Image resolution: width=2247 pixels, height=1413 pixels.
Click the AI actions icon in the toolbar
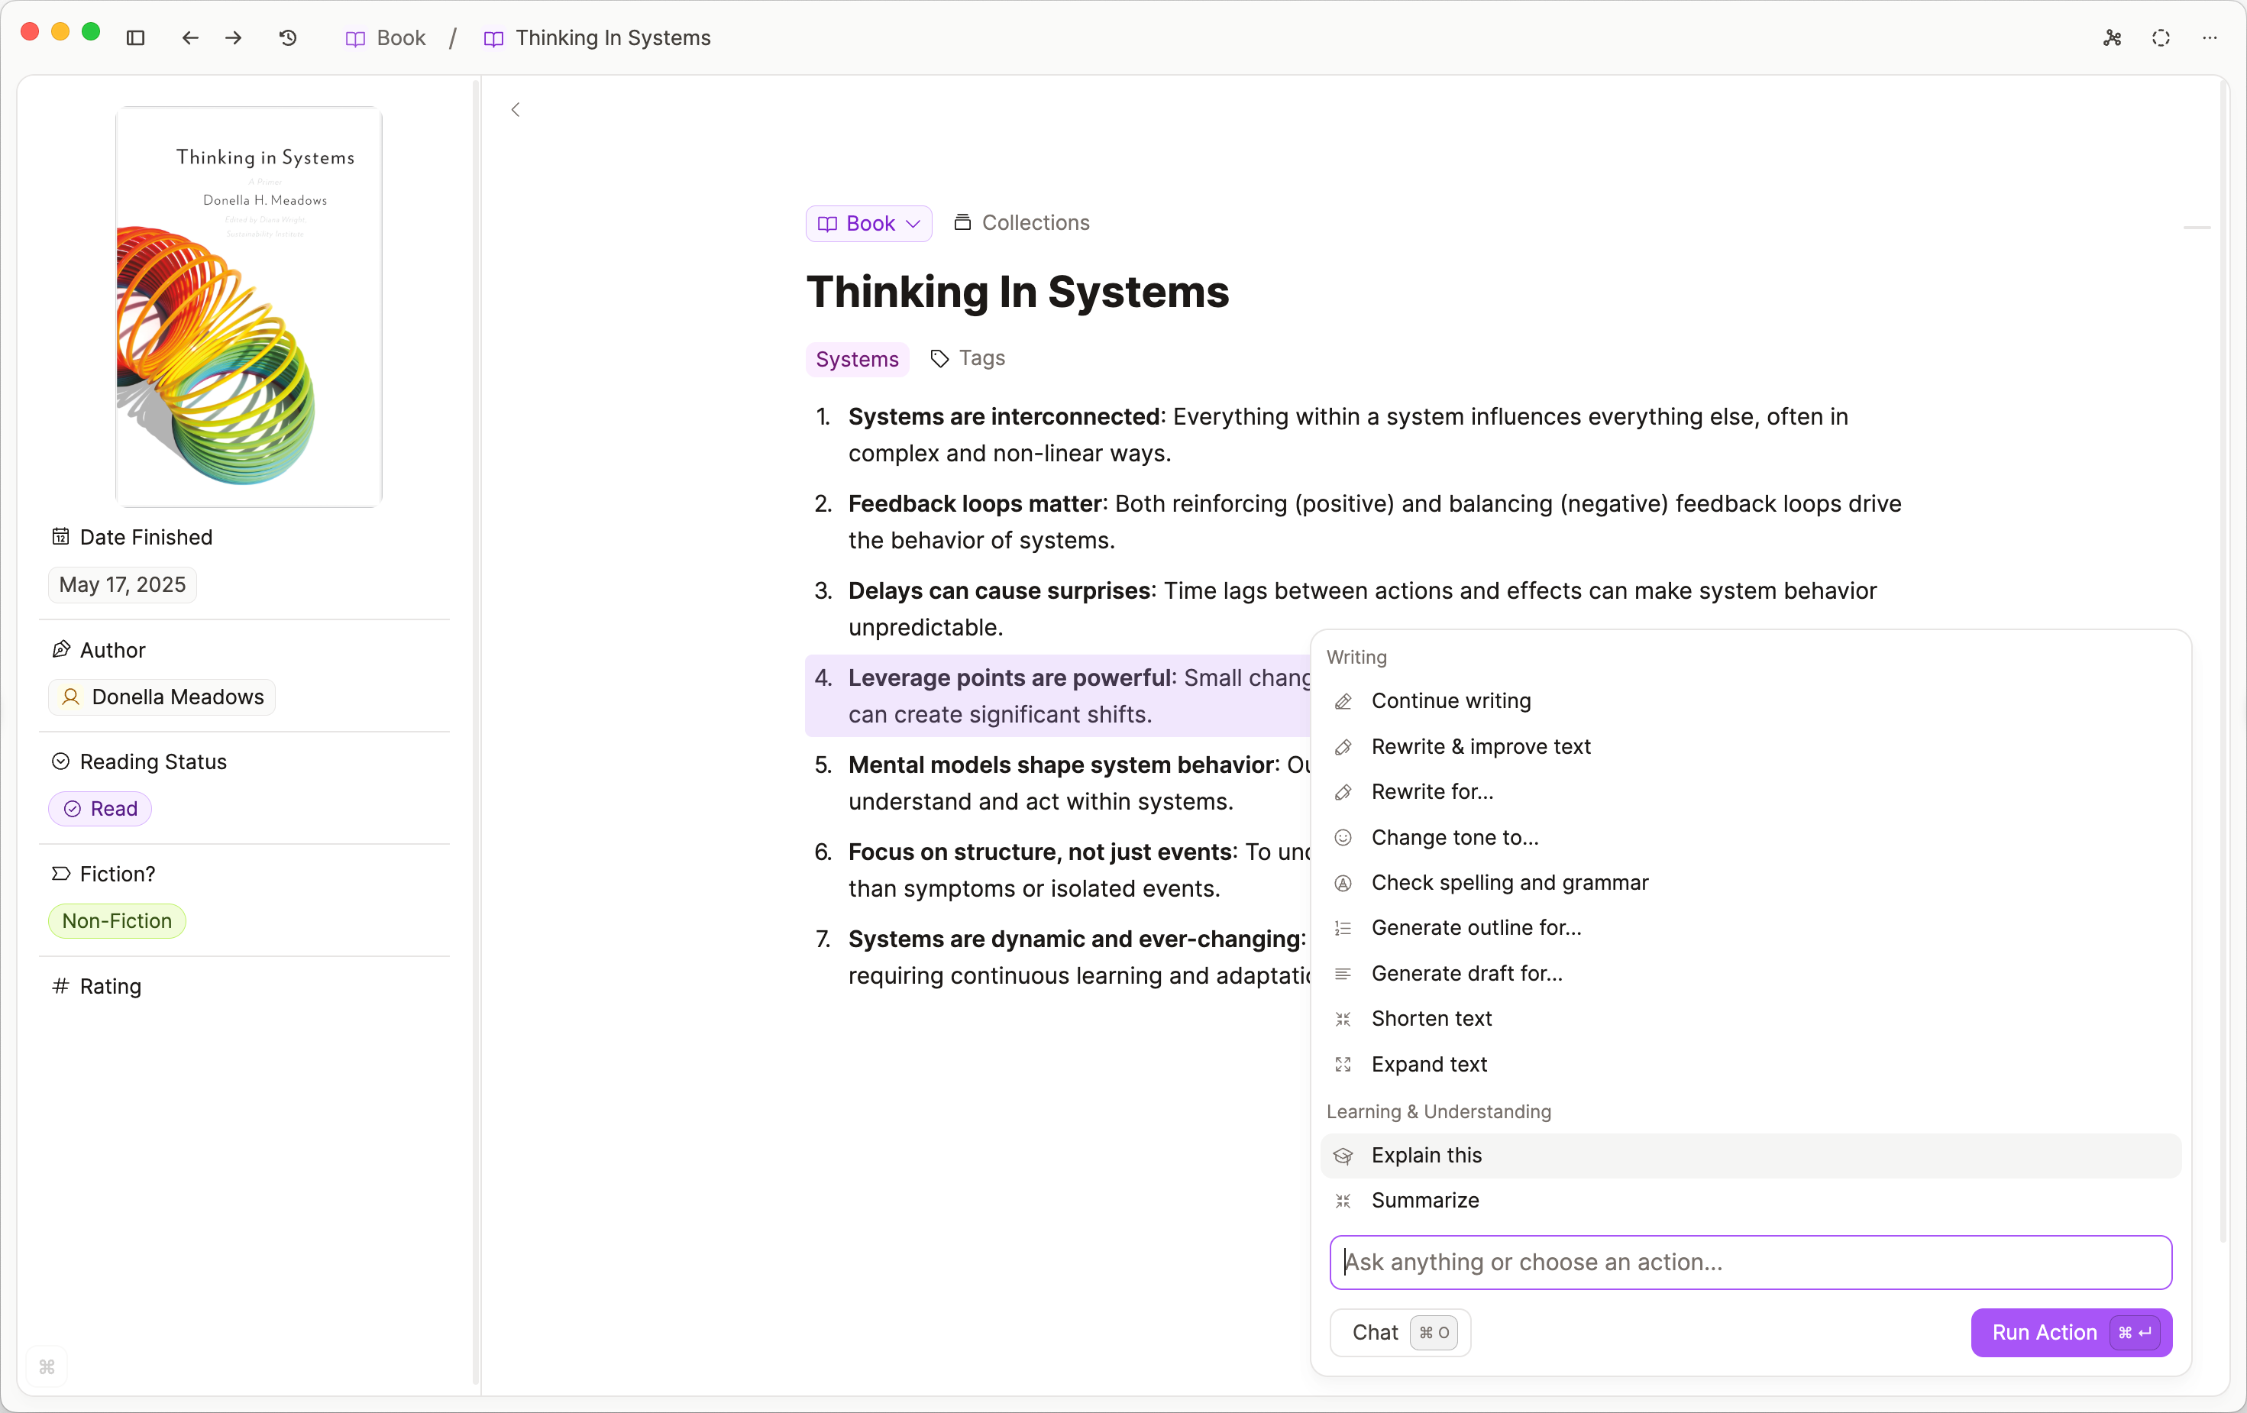pos(2112,38)
